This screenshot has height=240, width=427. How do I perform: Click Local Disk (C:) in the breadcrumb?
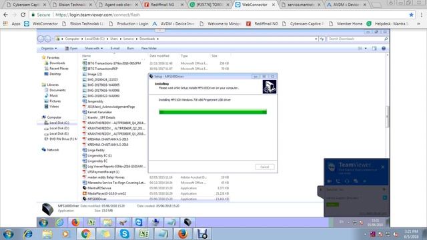click(95, 39)
